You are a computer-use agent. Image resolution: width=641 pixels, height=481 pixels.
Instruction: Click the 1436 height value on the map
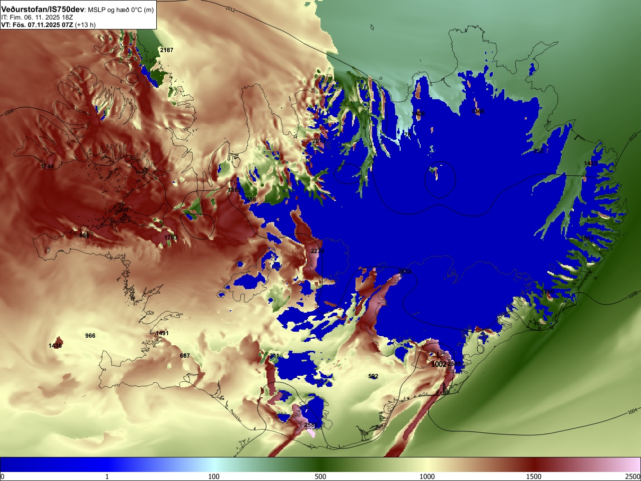click(x=55, y=346)
